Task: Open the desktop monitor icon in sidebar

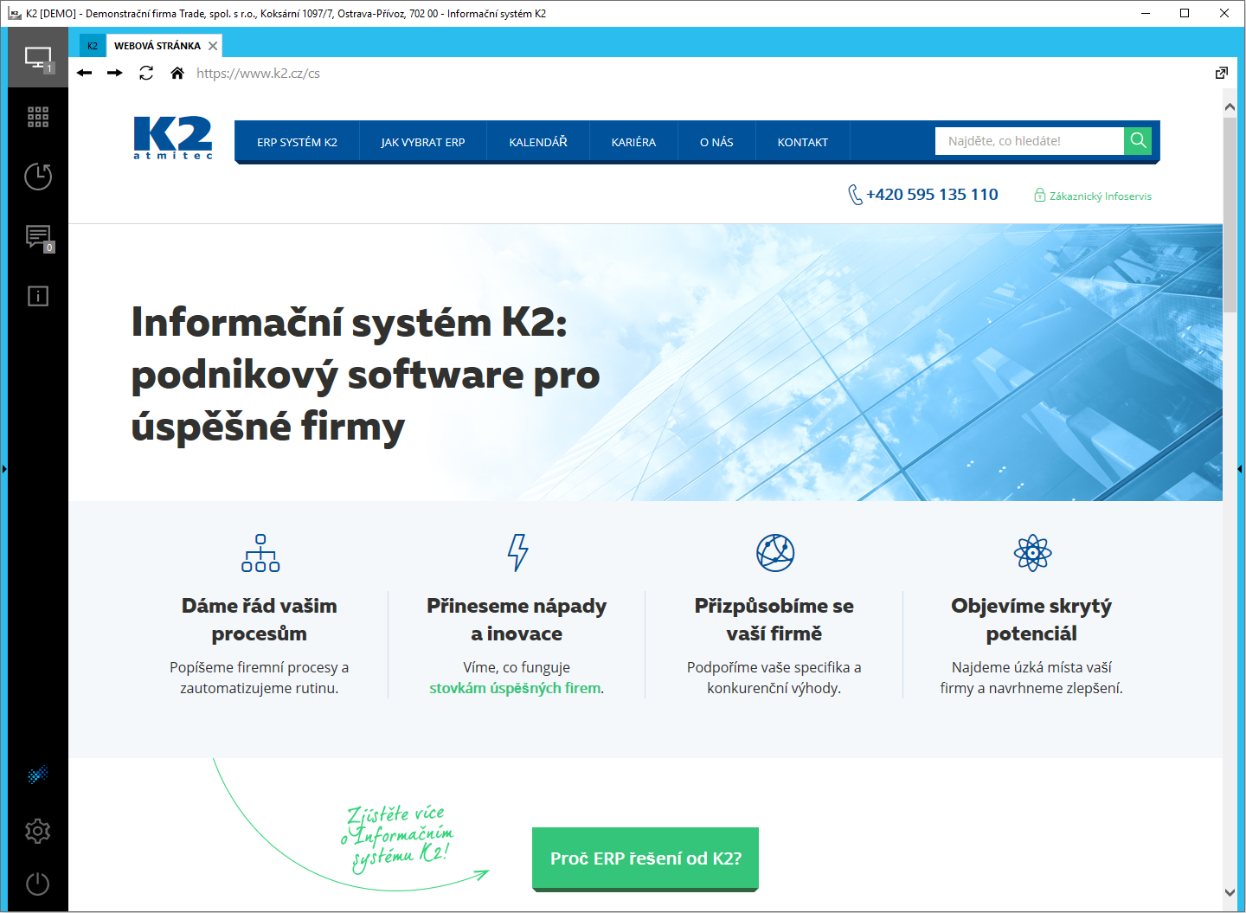Action: click(38, 58)
